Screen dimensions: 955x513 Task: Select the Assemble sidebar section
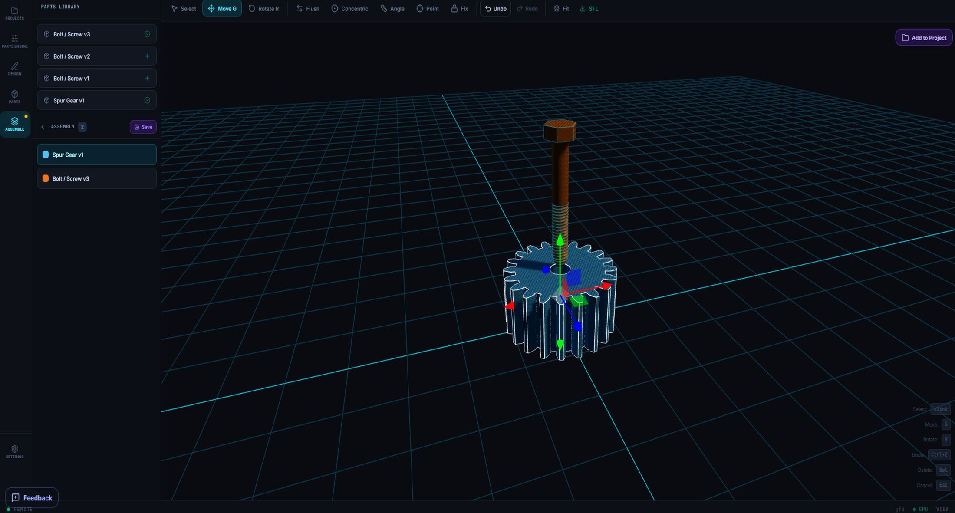[x=15, y=124]
